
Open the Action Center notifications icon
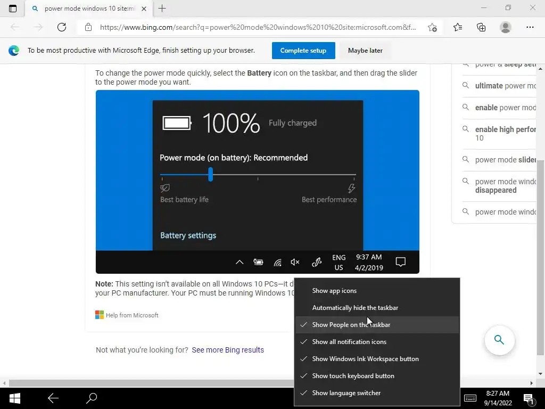pos(529,398)
